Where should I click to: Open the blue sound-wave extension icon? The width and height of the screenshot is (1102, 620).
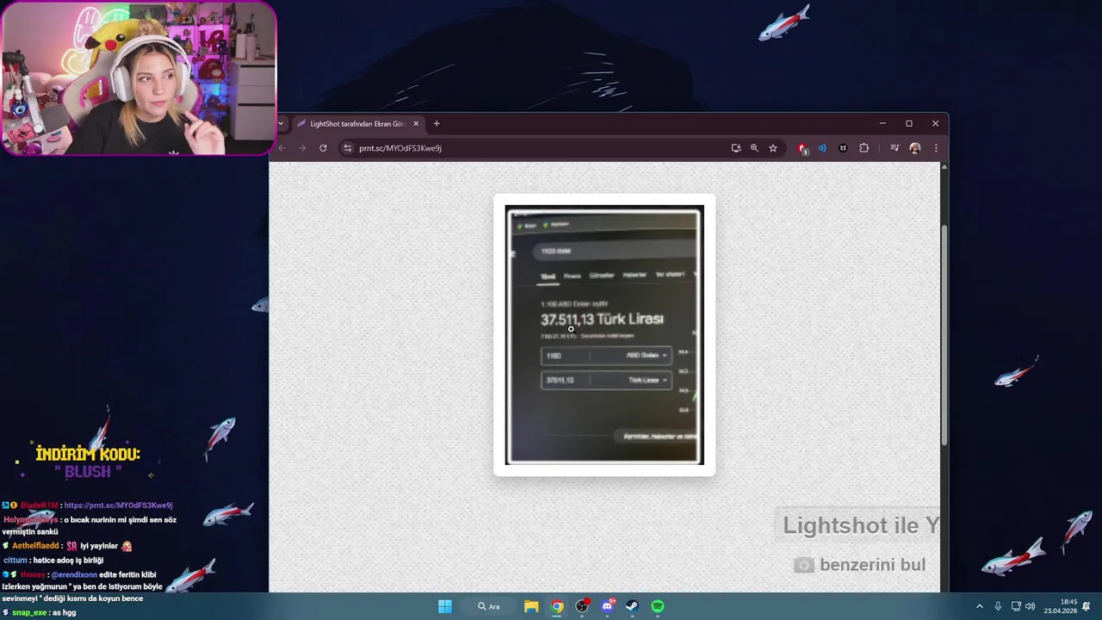click(822, 148)
